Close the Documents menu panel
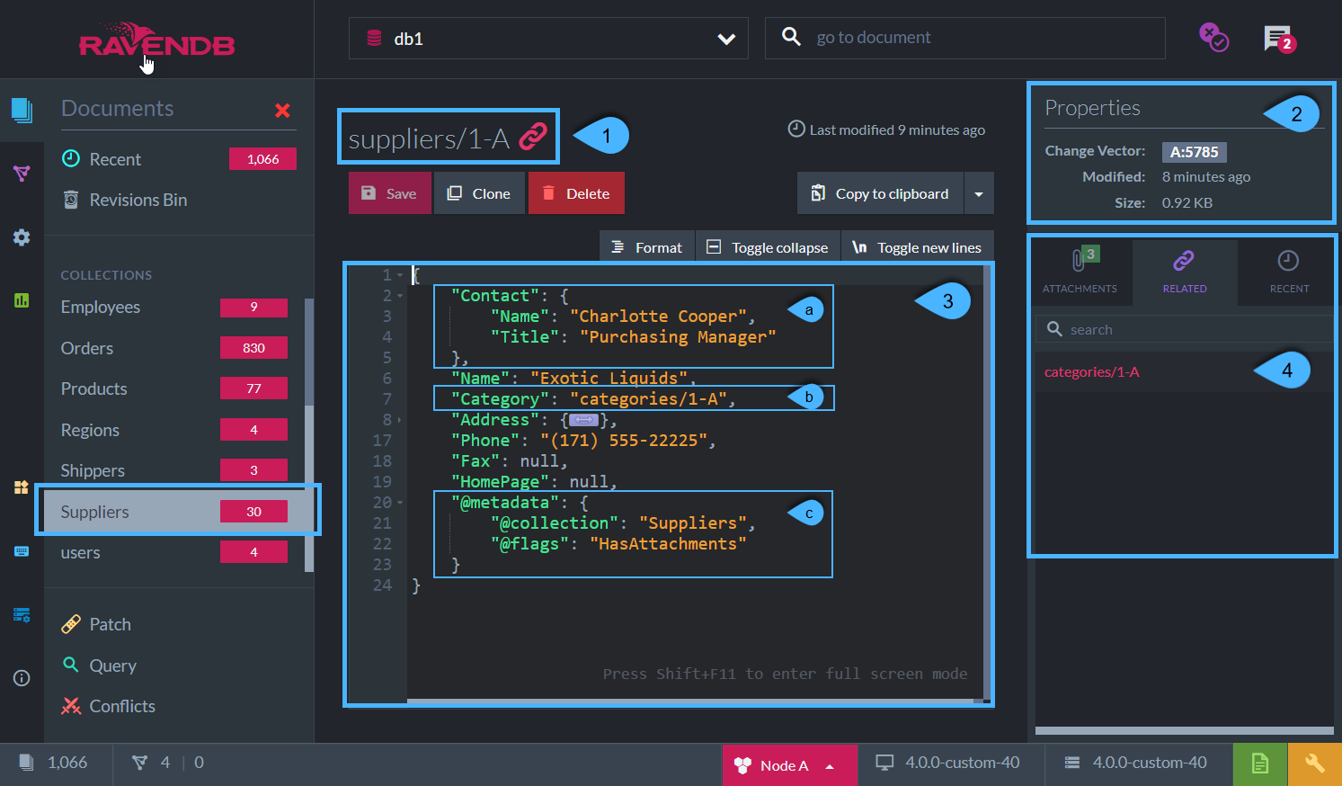The width and height of the screenshot is (1342, 786). 282,111
